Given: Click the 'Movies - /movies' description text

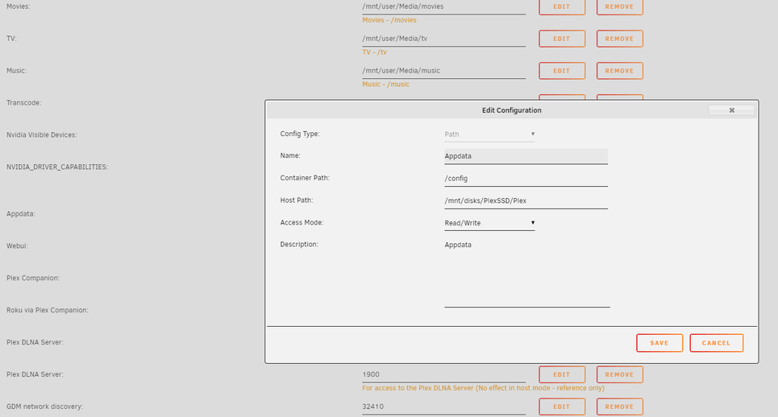Looking at the screenshot, I should click(389, 20).
